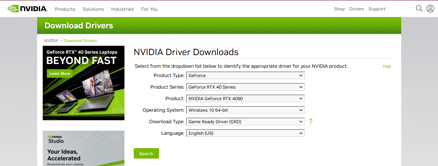Click the NVIDIA Studio banner thumbnail
The height and width of the screenshot is (166, 438).
coord(84,148)
